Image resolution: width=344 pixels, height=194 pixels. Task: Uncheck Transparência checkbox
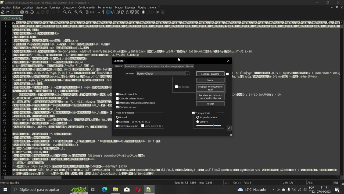[x=193, y=113]
